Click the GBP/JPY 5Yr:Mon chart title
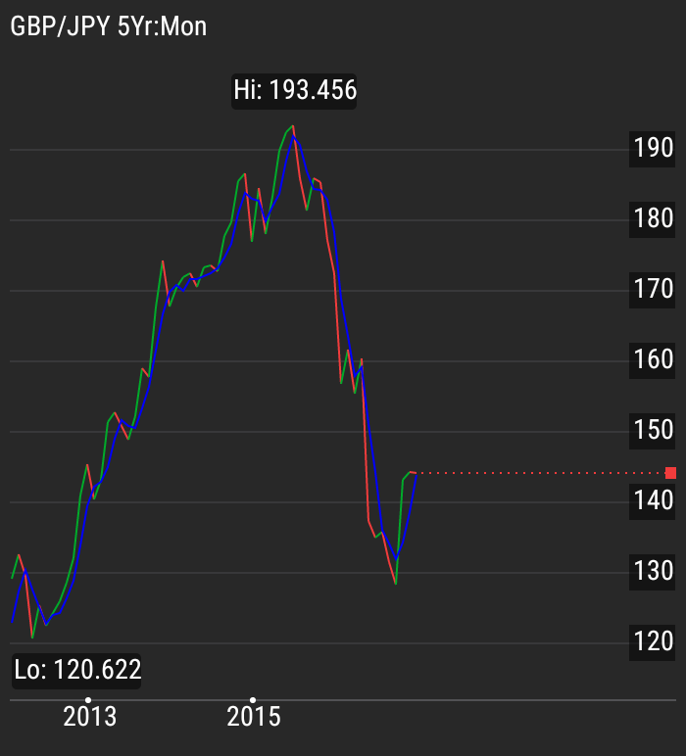This screenshot has height=756, width=686. 108,26
